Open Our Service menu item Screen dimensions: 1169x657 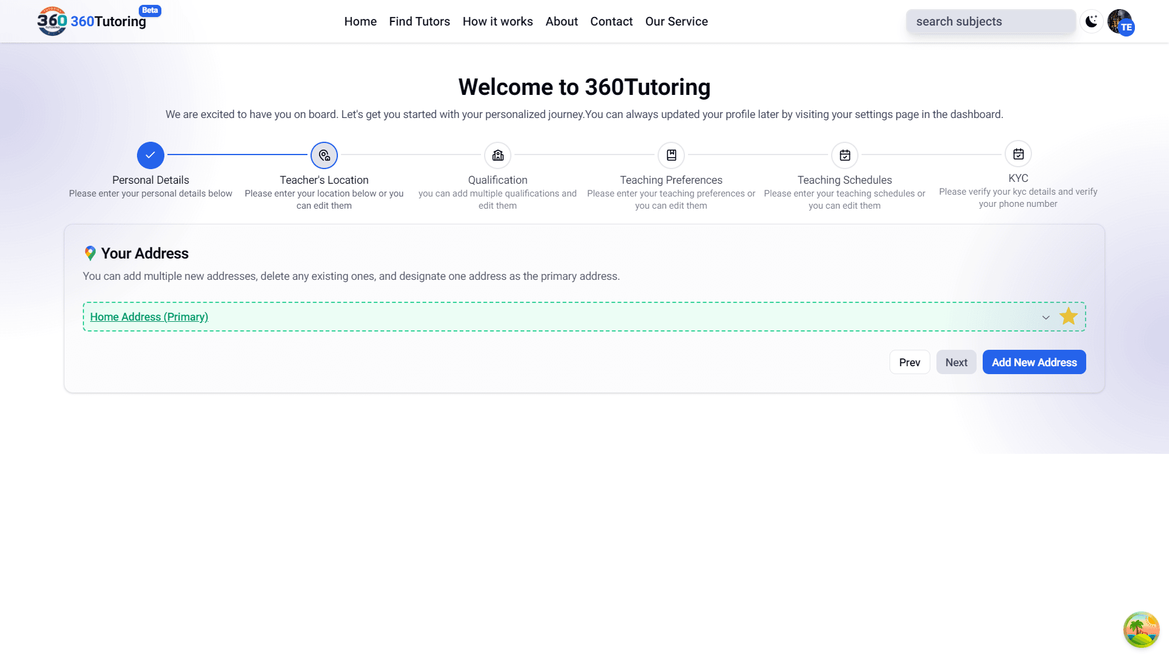point(676,21)
